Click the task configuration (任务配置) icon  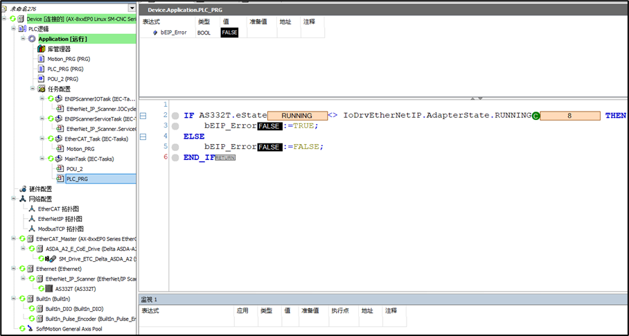[41, 89]
